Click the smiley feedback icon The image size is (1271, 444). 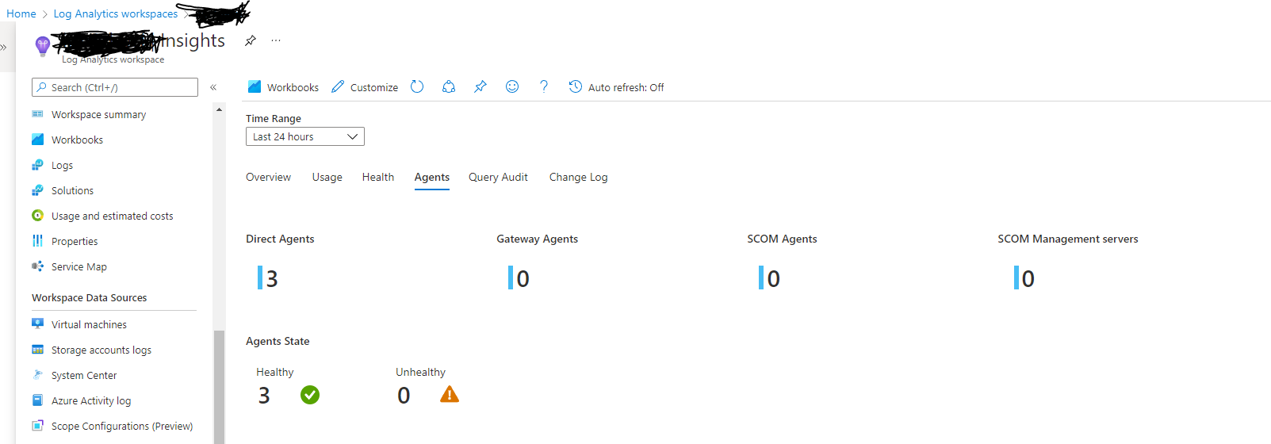512,86
